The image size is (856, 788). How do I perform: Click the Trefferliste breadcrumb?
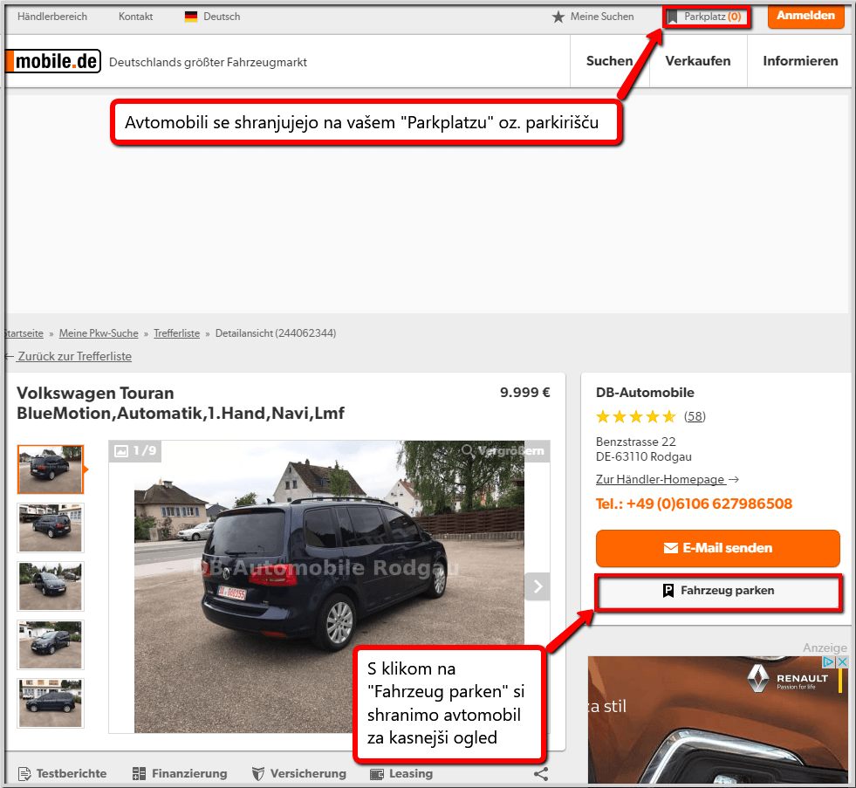click(x=176, y=333)
